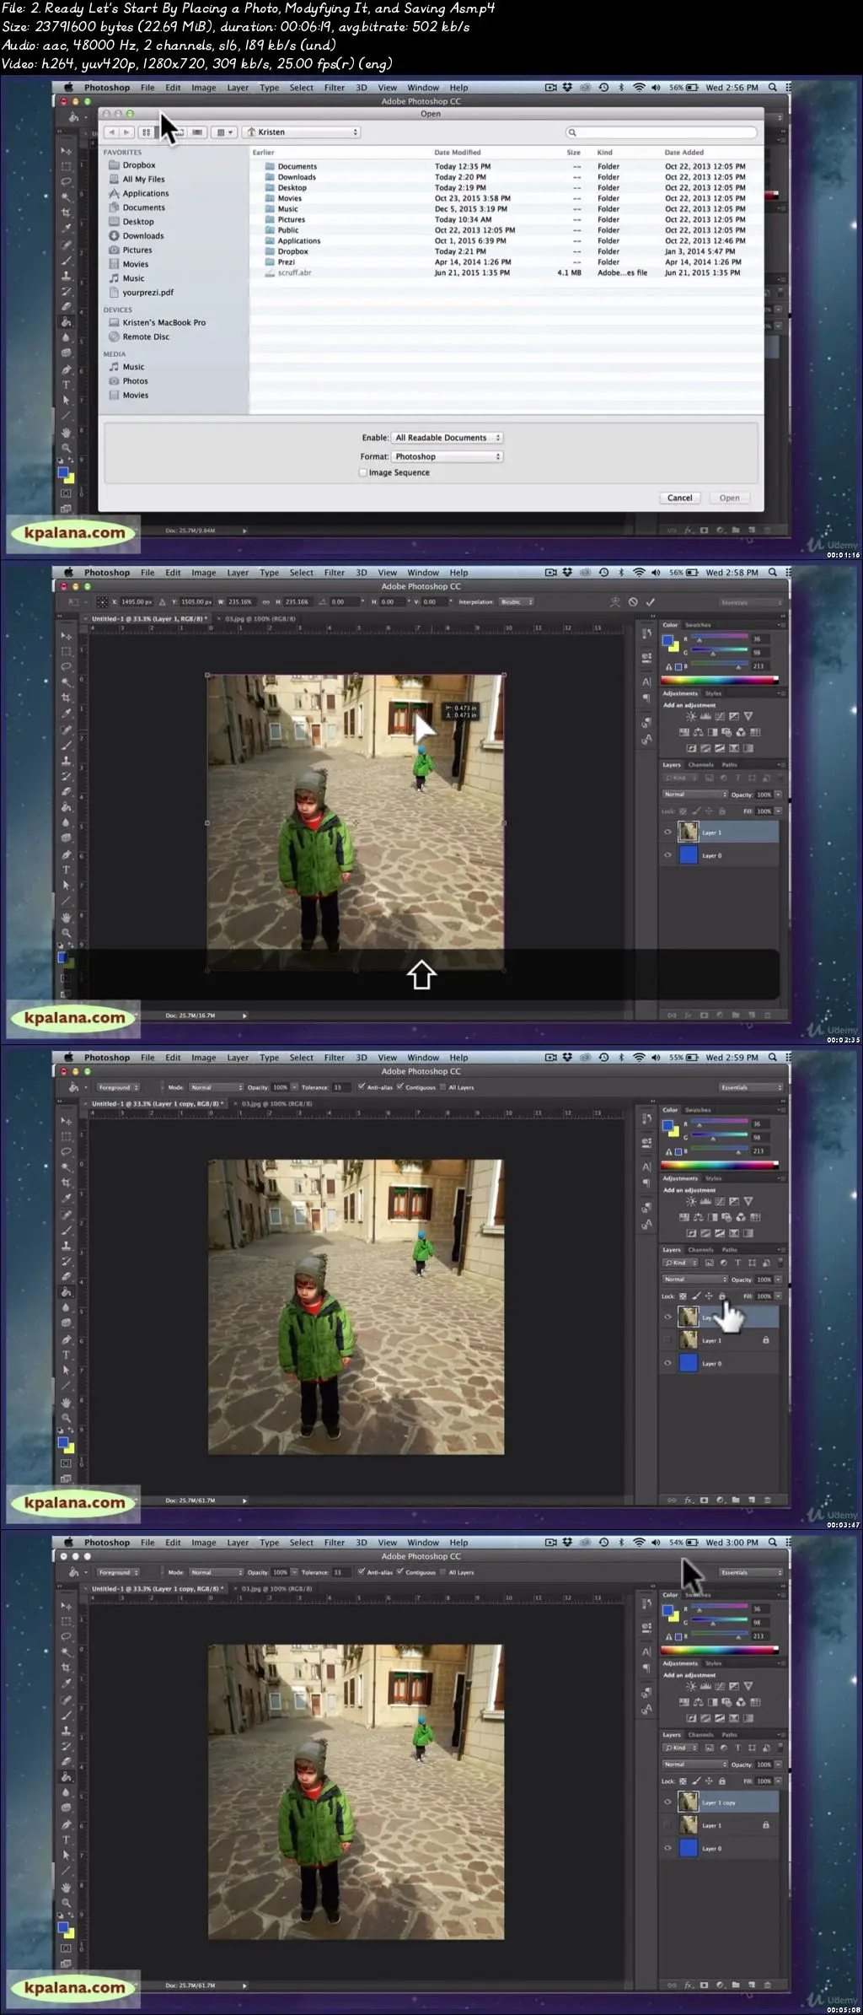Click the Spotlight magnifier in the 2:56 PM menu bar
Viewport: 863px width, 2015px height.
coord(772,87)
